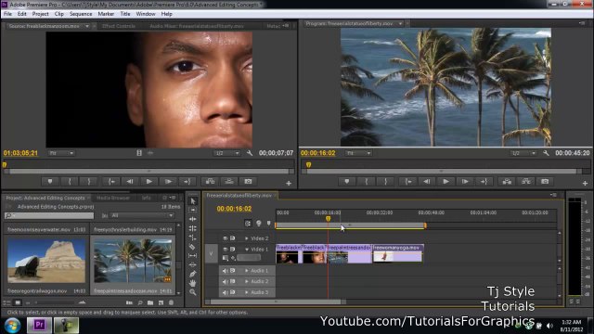Toggle sync lock on Video 1

click(233, 249)
